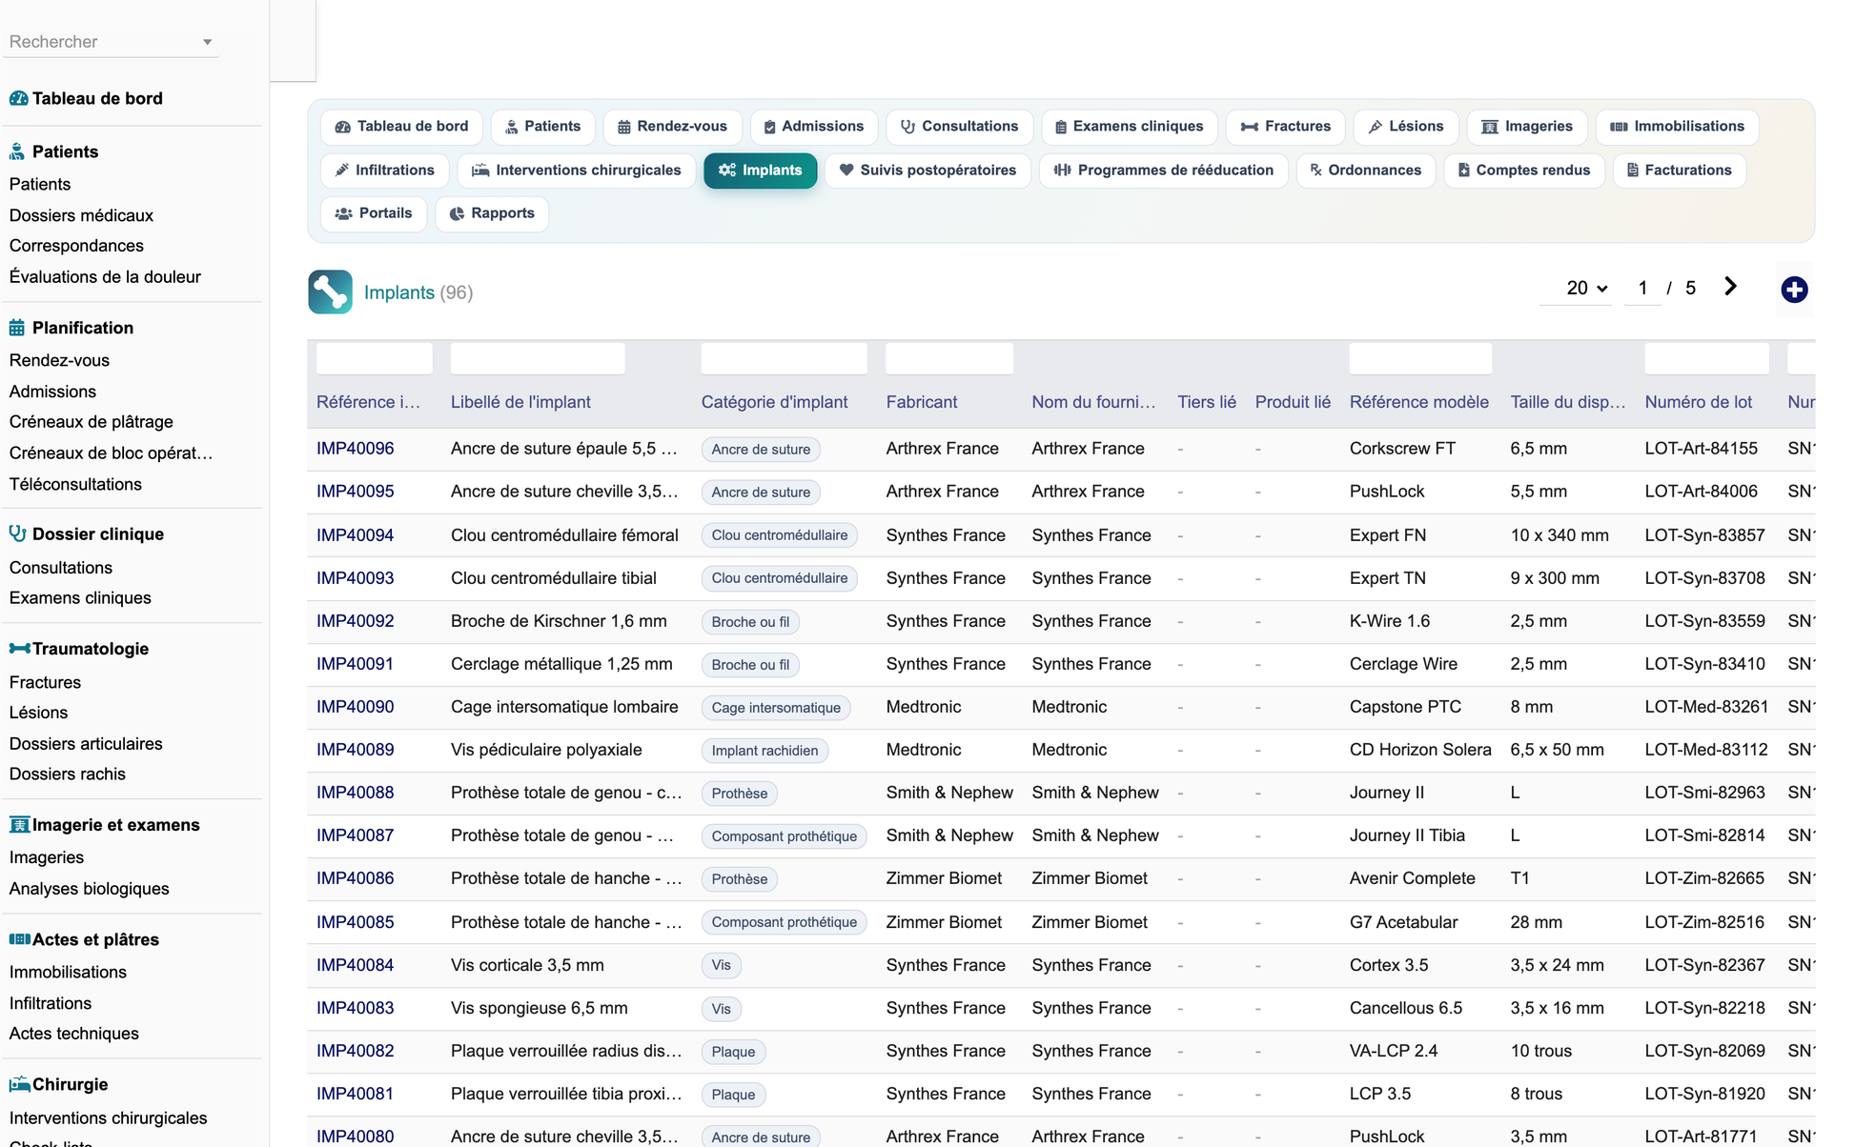Screen dimensions: 1855x1147
Task: Open implant IMP40083 record
Action: click(355, 1008)
